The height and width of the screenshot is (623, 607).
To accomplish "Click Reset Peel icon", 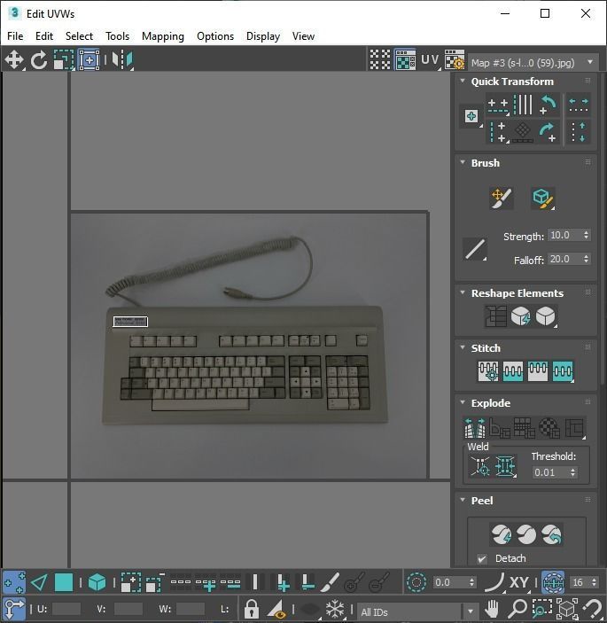I will [x=551, y=534].
